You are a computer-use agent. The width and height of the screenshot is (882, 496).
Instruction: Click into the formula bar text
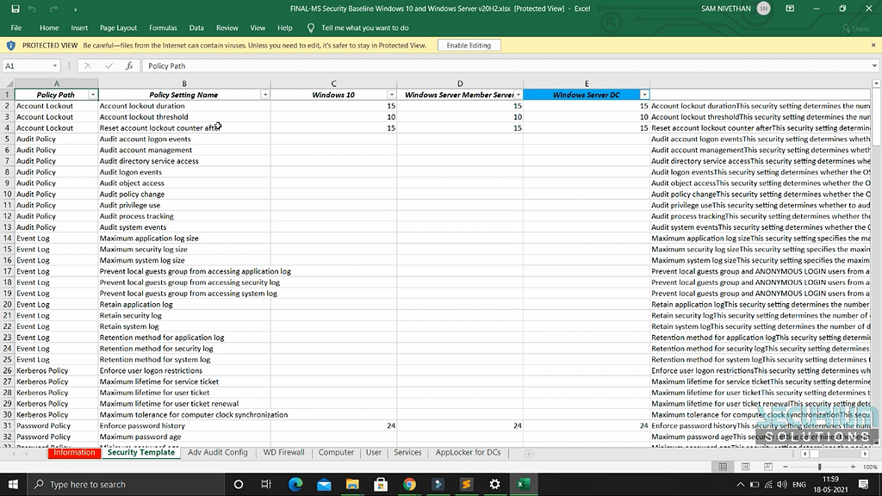506,65
